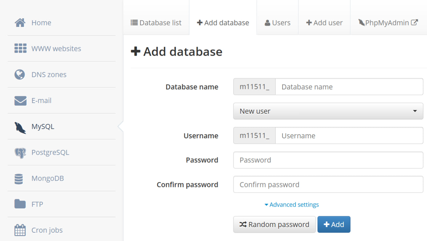Click the Cron jobs calendar icon
The width and height of the screenshot is (427, 241).
point(20,230)
